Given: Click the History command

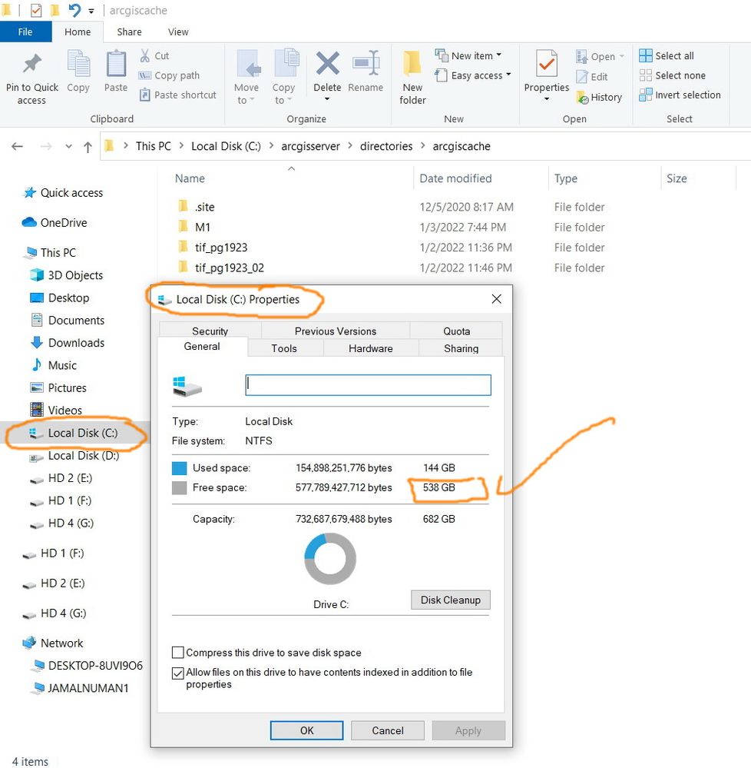Looking at the screenshot, I should coord(599,98).
